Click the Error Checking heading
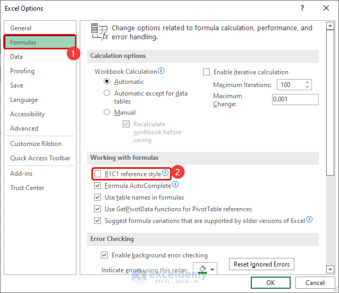 click(203, 239)
